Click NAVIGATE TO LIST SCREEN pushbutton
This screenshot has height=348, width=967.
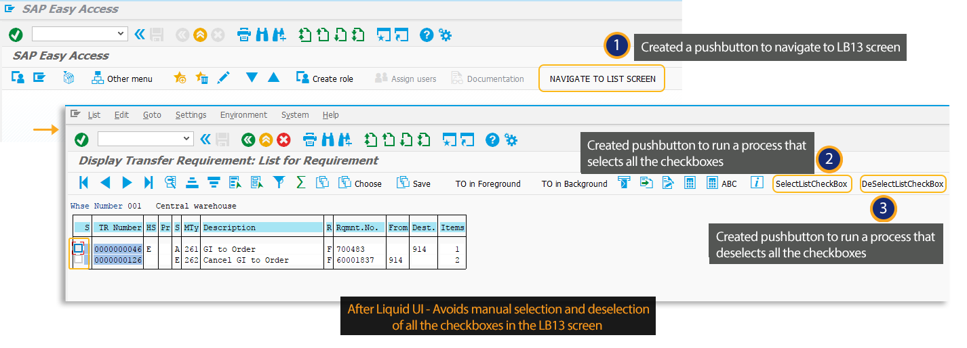(x=602, y=79)
